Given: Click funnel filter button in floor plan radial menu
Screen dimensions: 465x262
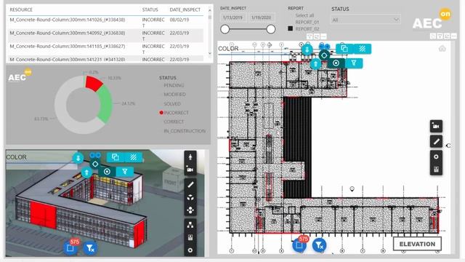Looking at the screenshot, I should 354,63.
